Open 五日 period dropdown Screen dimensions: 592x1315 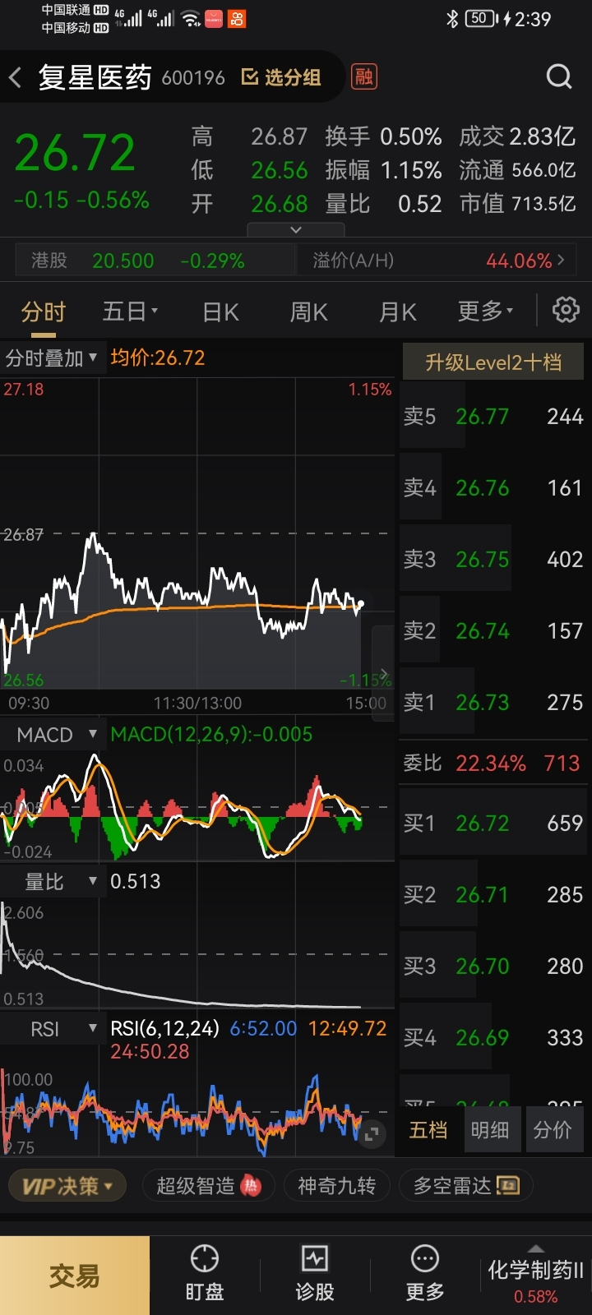click(130, 311)
